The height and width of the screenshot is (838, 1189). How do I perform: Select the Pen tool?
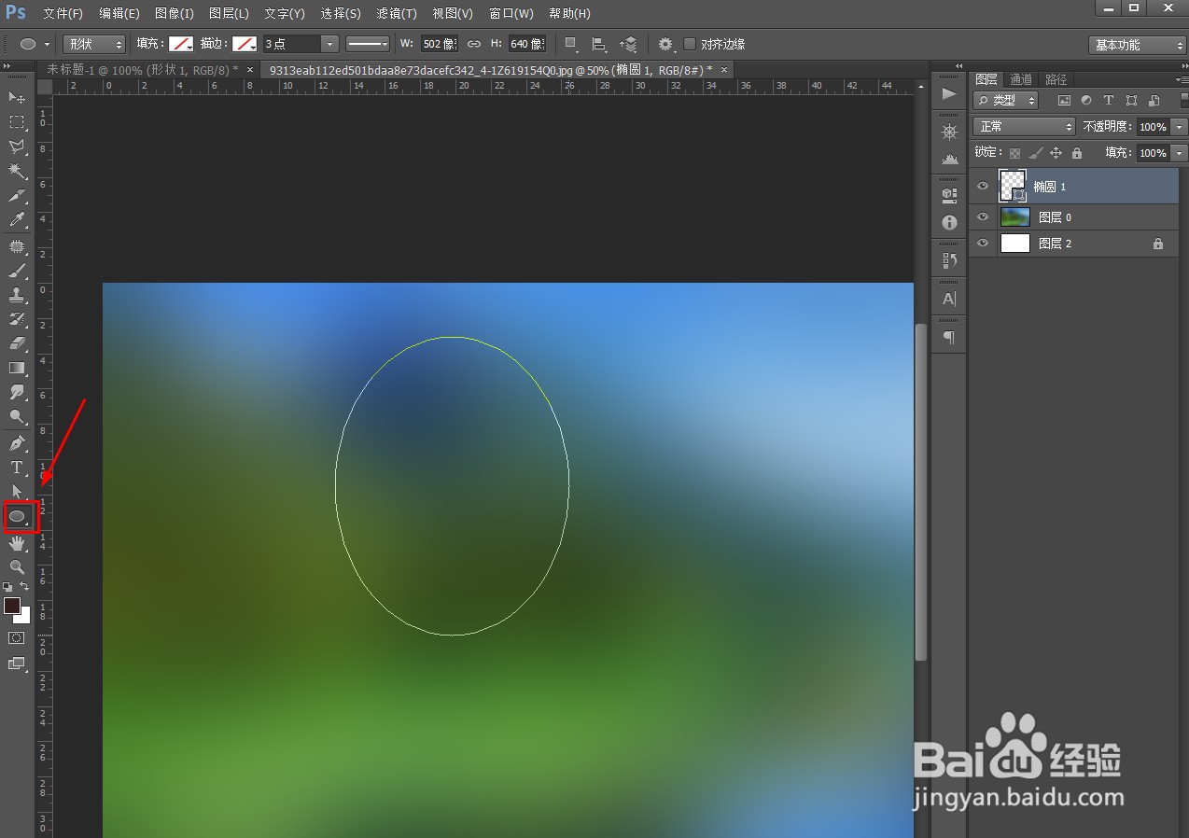click(17, 442)
